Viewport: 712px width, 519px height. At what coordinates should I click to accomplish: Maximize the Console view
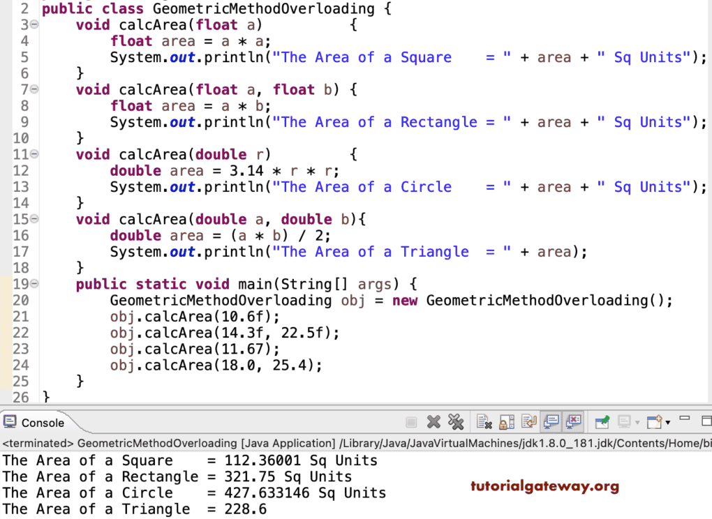coord(706,419)
